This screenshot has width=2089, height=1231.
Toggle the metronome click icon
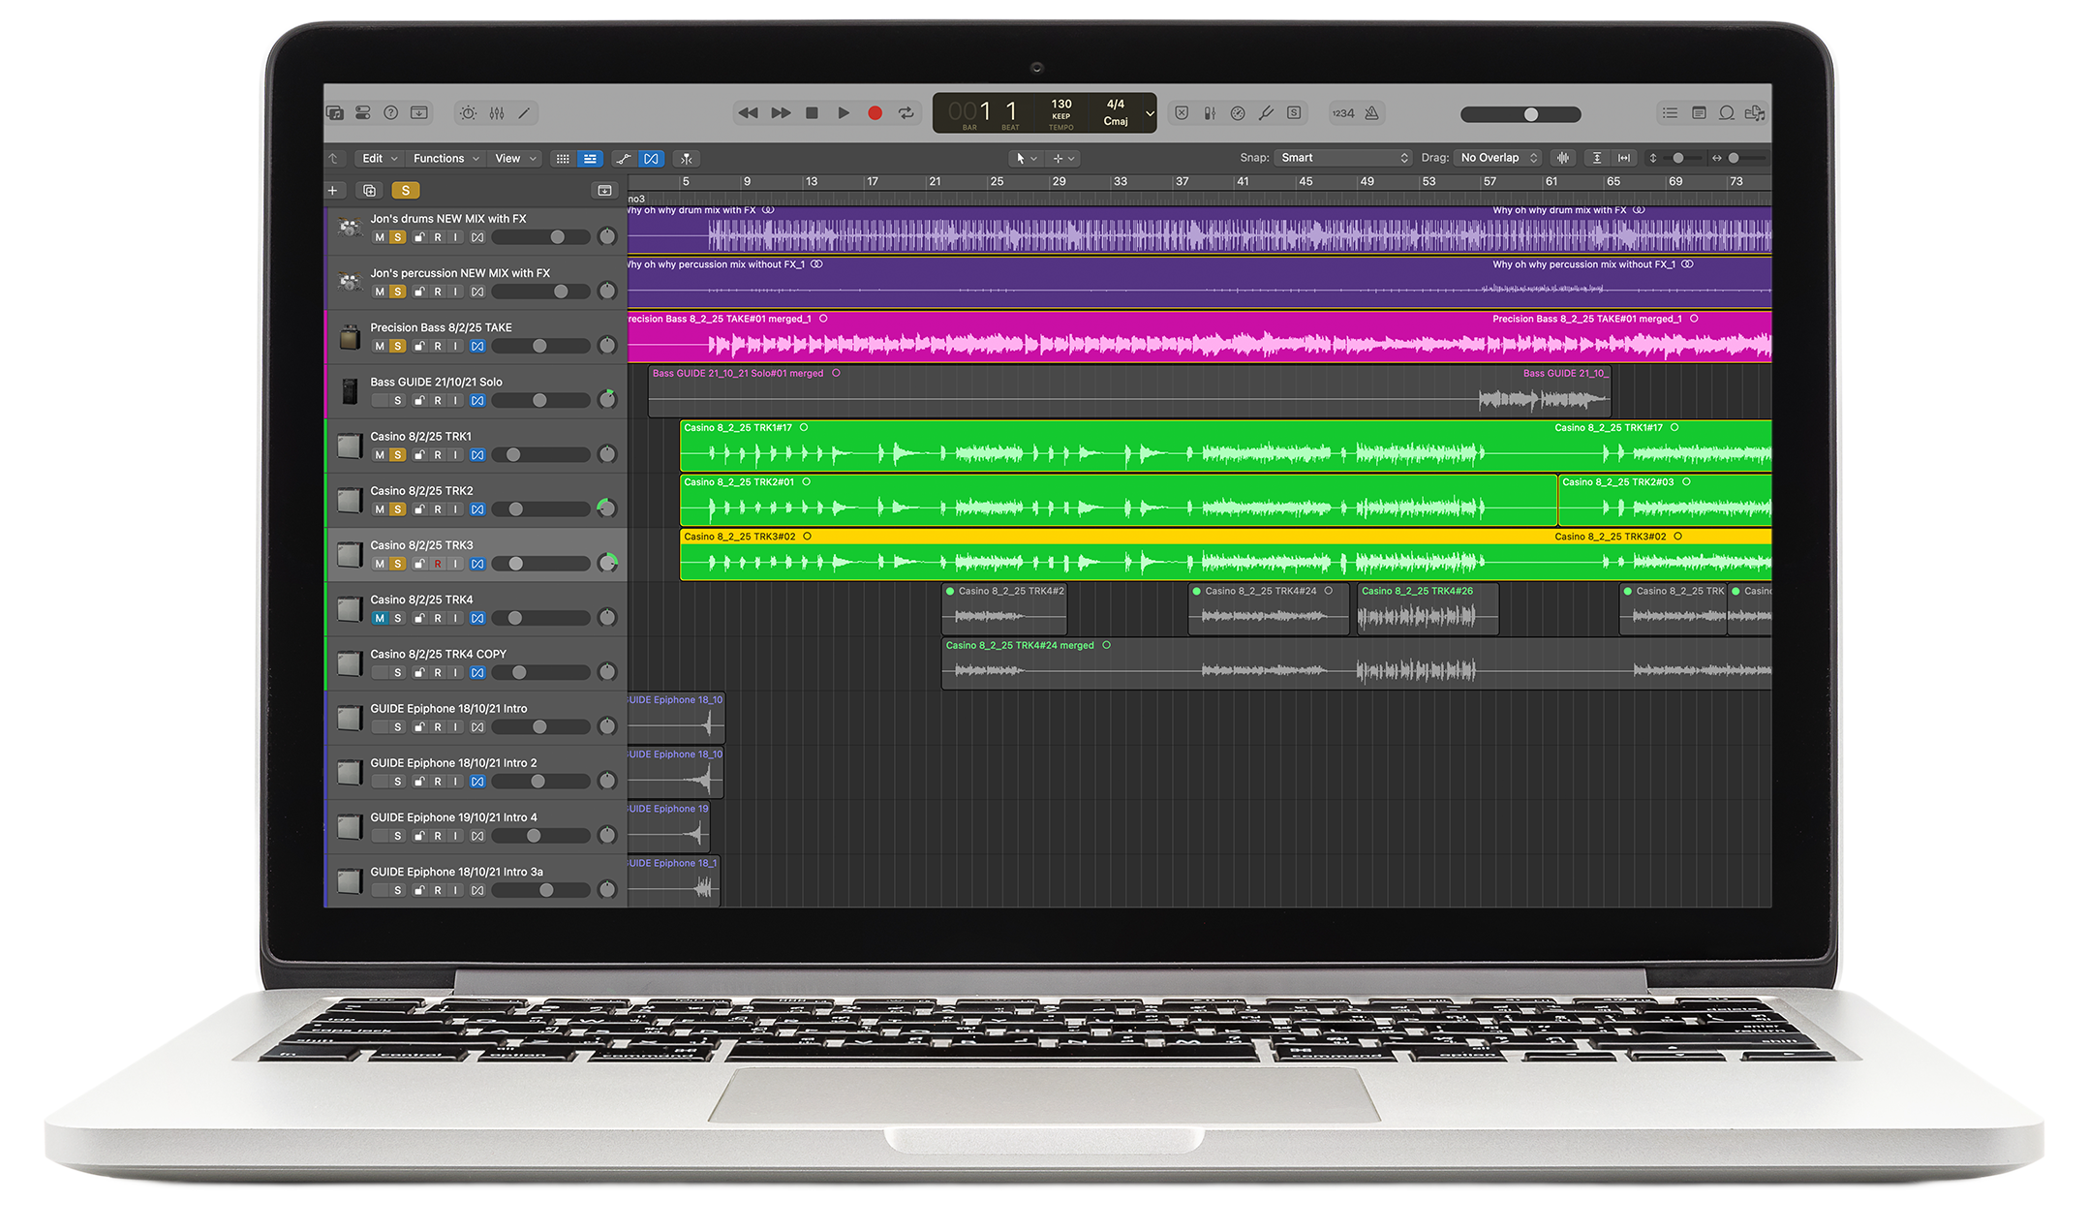pyautogui.click(x=1372, y=113)
